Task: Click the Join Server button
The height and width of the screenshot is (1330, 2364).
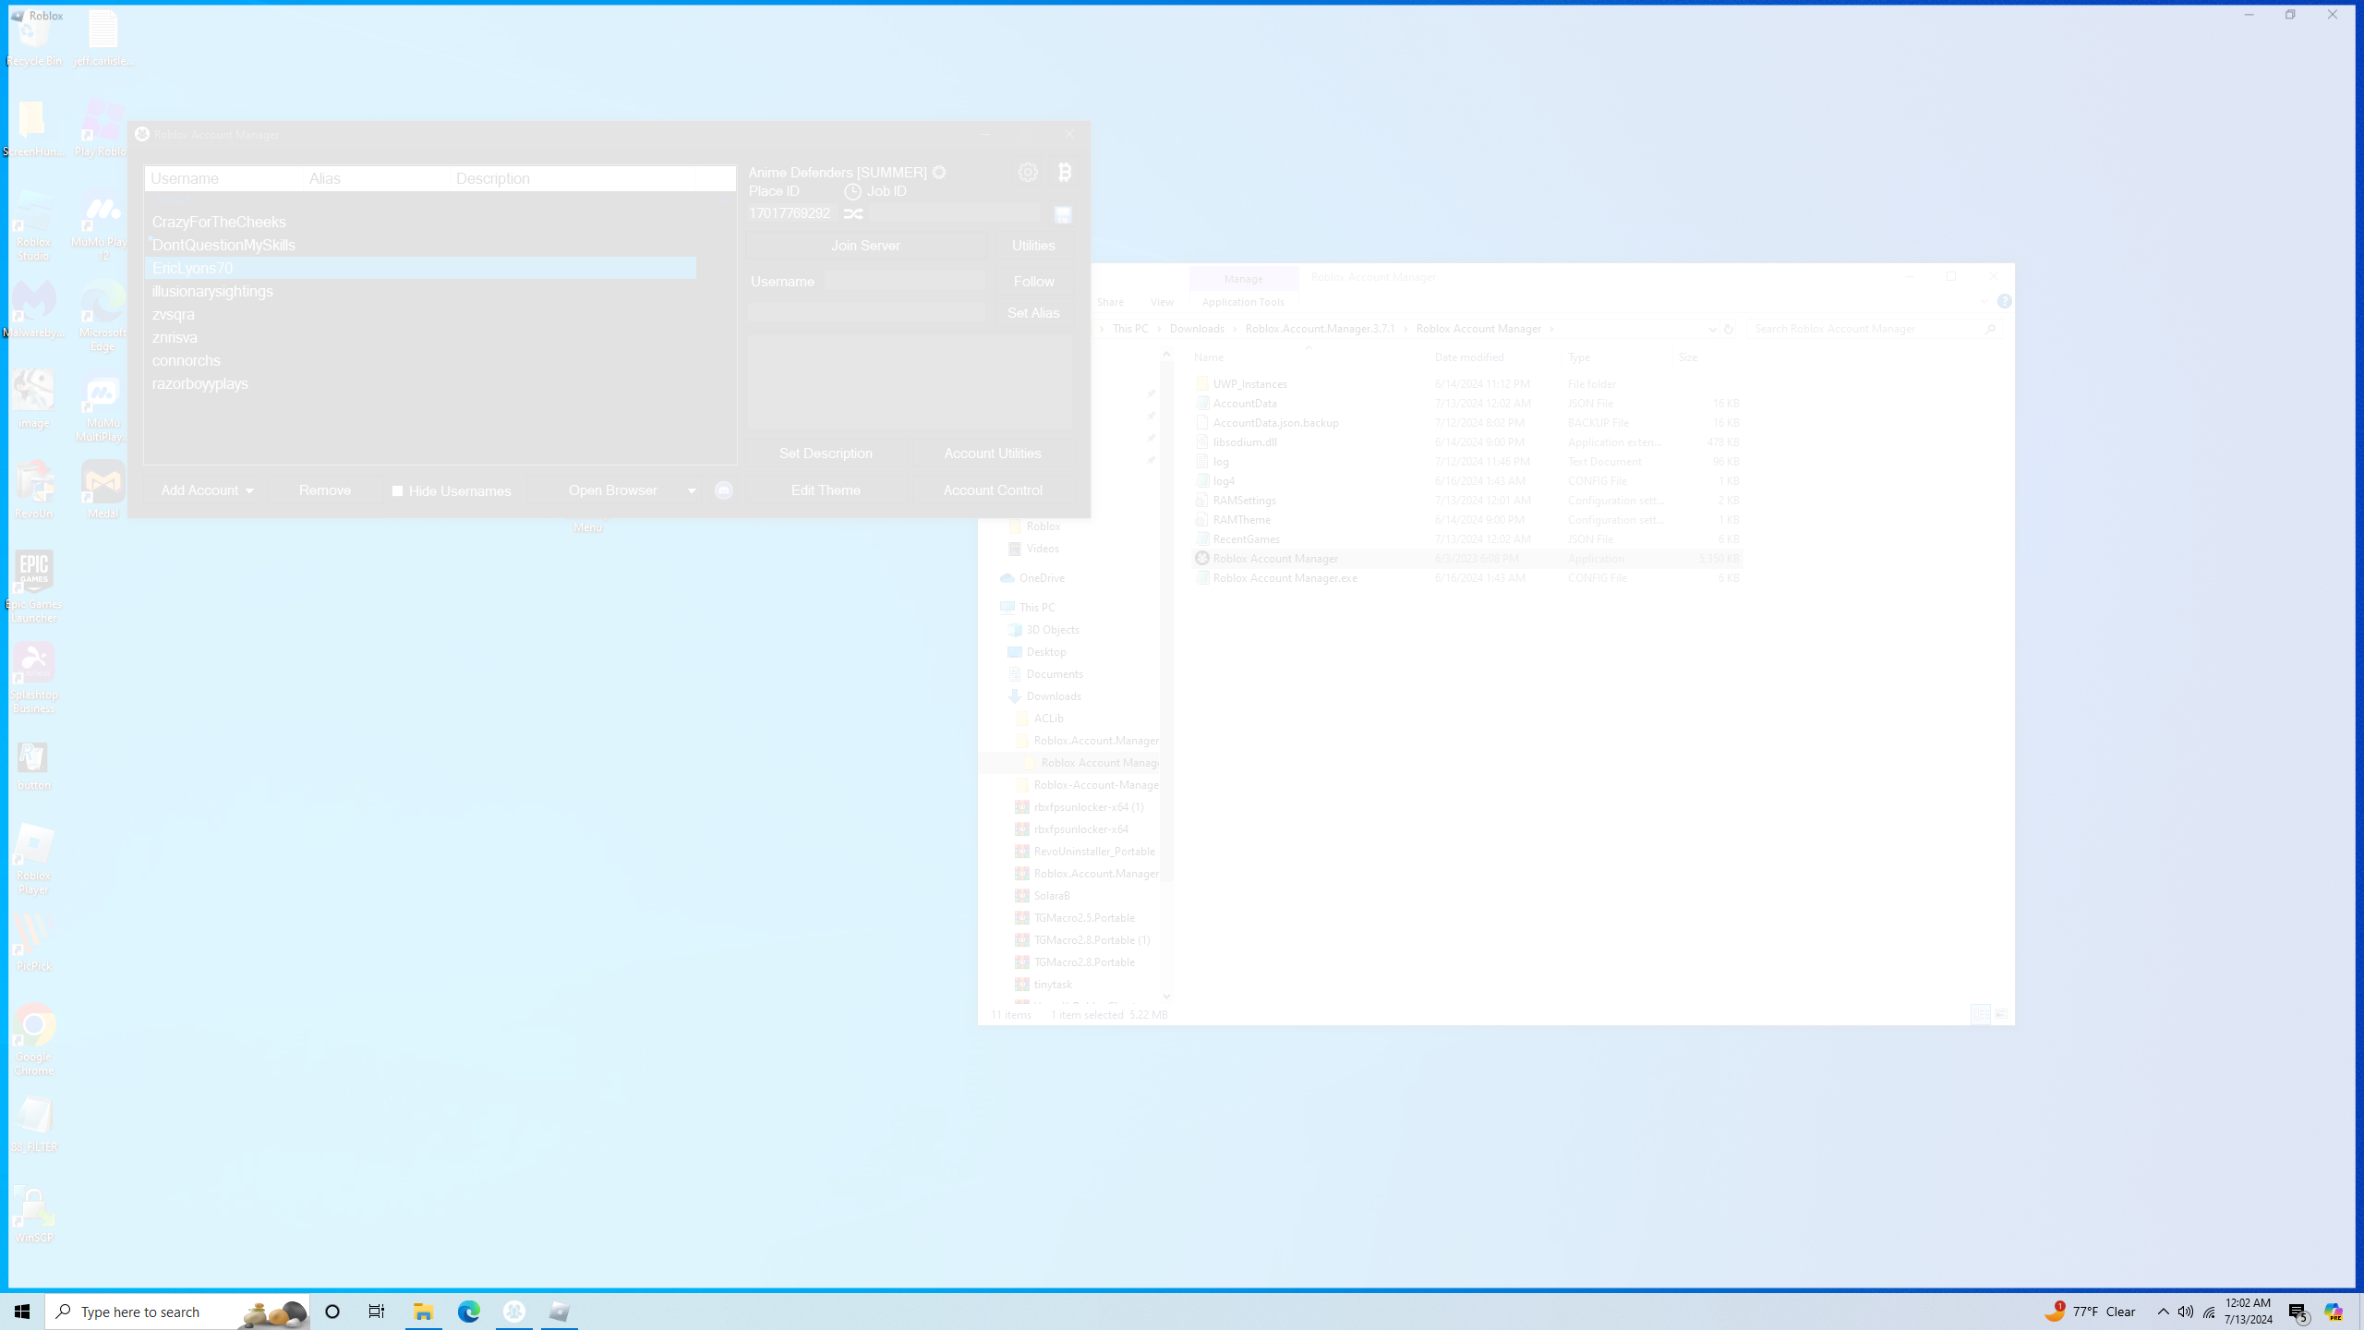Action: (865, 246)
